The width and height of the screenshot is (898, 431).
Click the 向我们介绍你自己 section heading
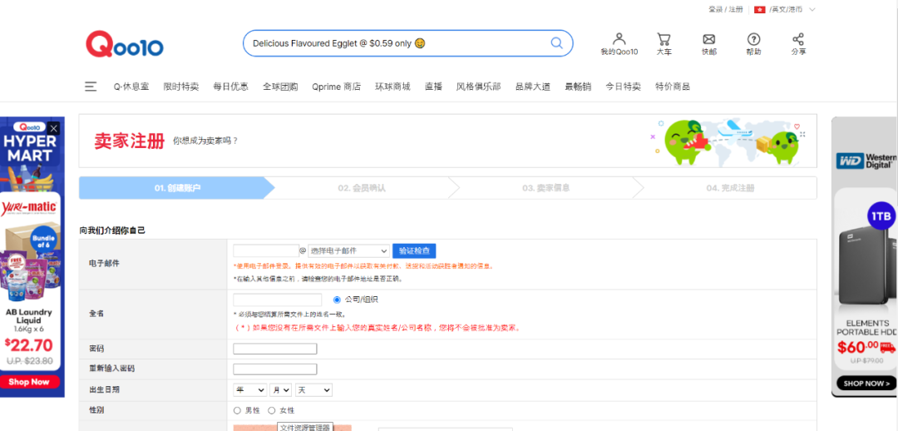click(112, 230)
